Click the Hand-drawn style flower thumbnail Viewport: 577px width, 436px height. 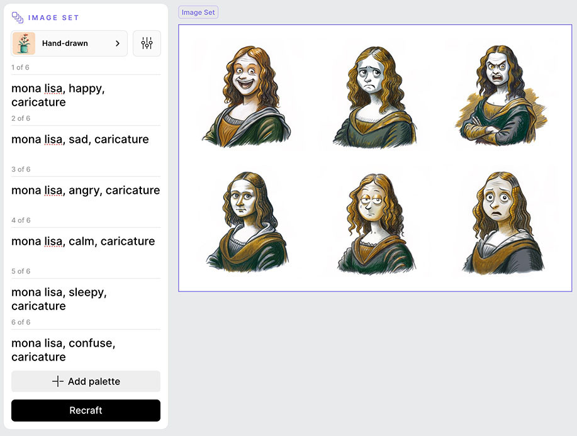pyautogui.click(x=24, y=43)
